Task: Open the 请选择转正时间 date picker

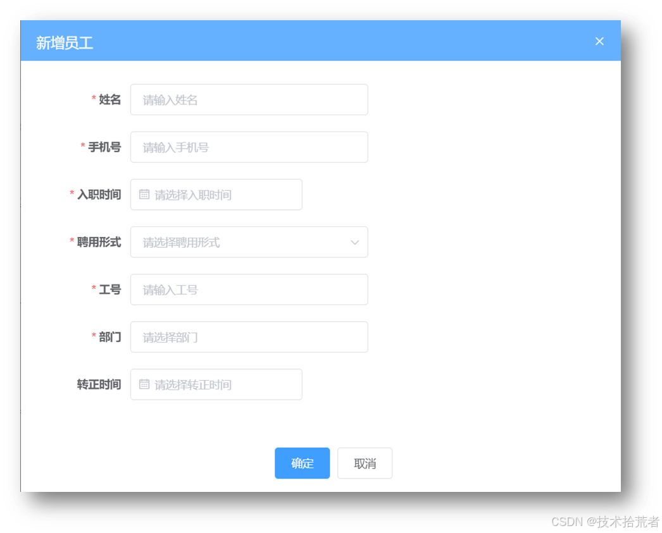Action: pos(215,384)
